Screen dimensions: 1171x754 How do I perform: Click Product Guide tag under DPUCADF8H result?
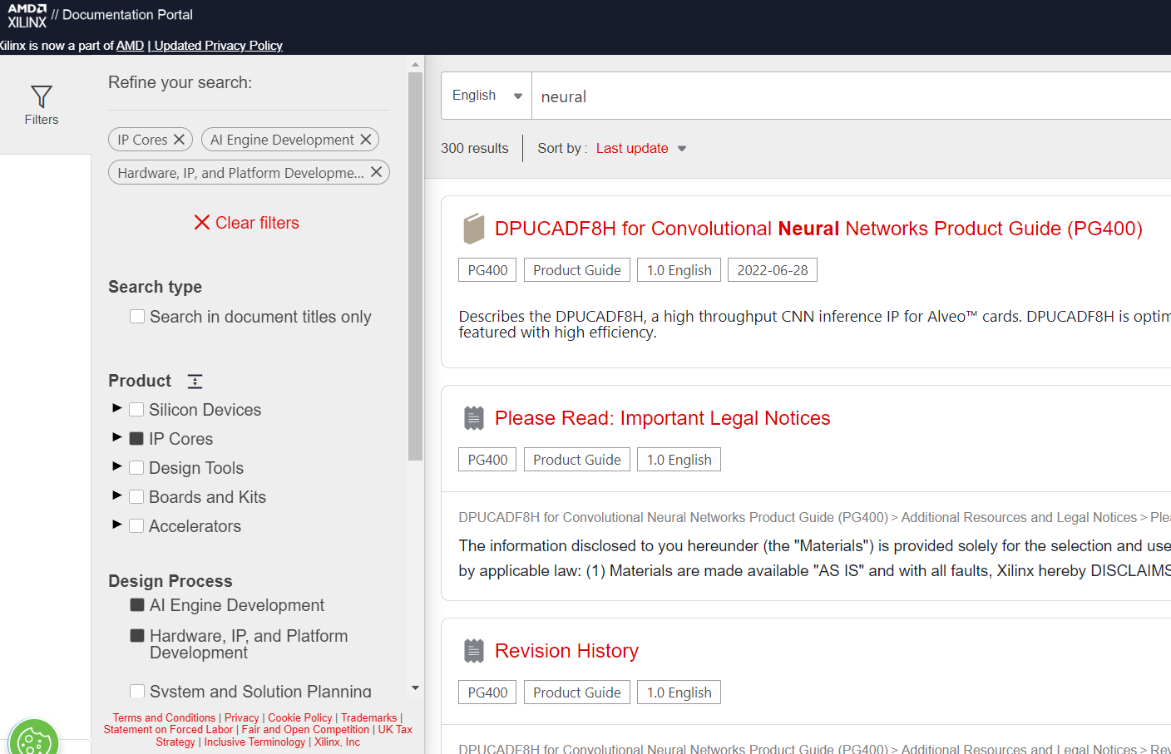point(577,270)
